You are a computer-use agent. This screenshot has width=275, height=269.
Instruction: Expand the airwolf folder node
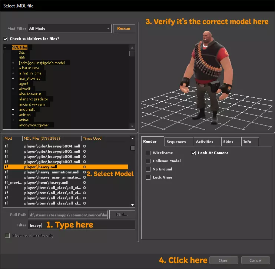click(x=13, y=89)
